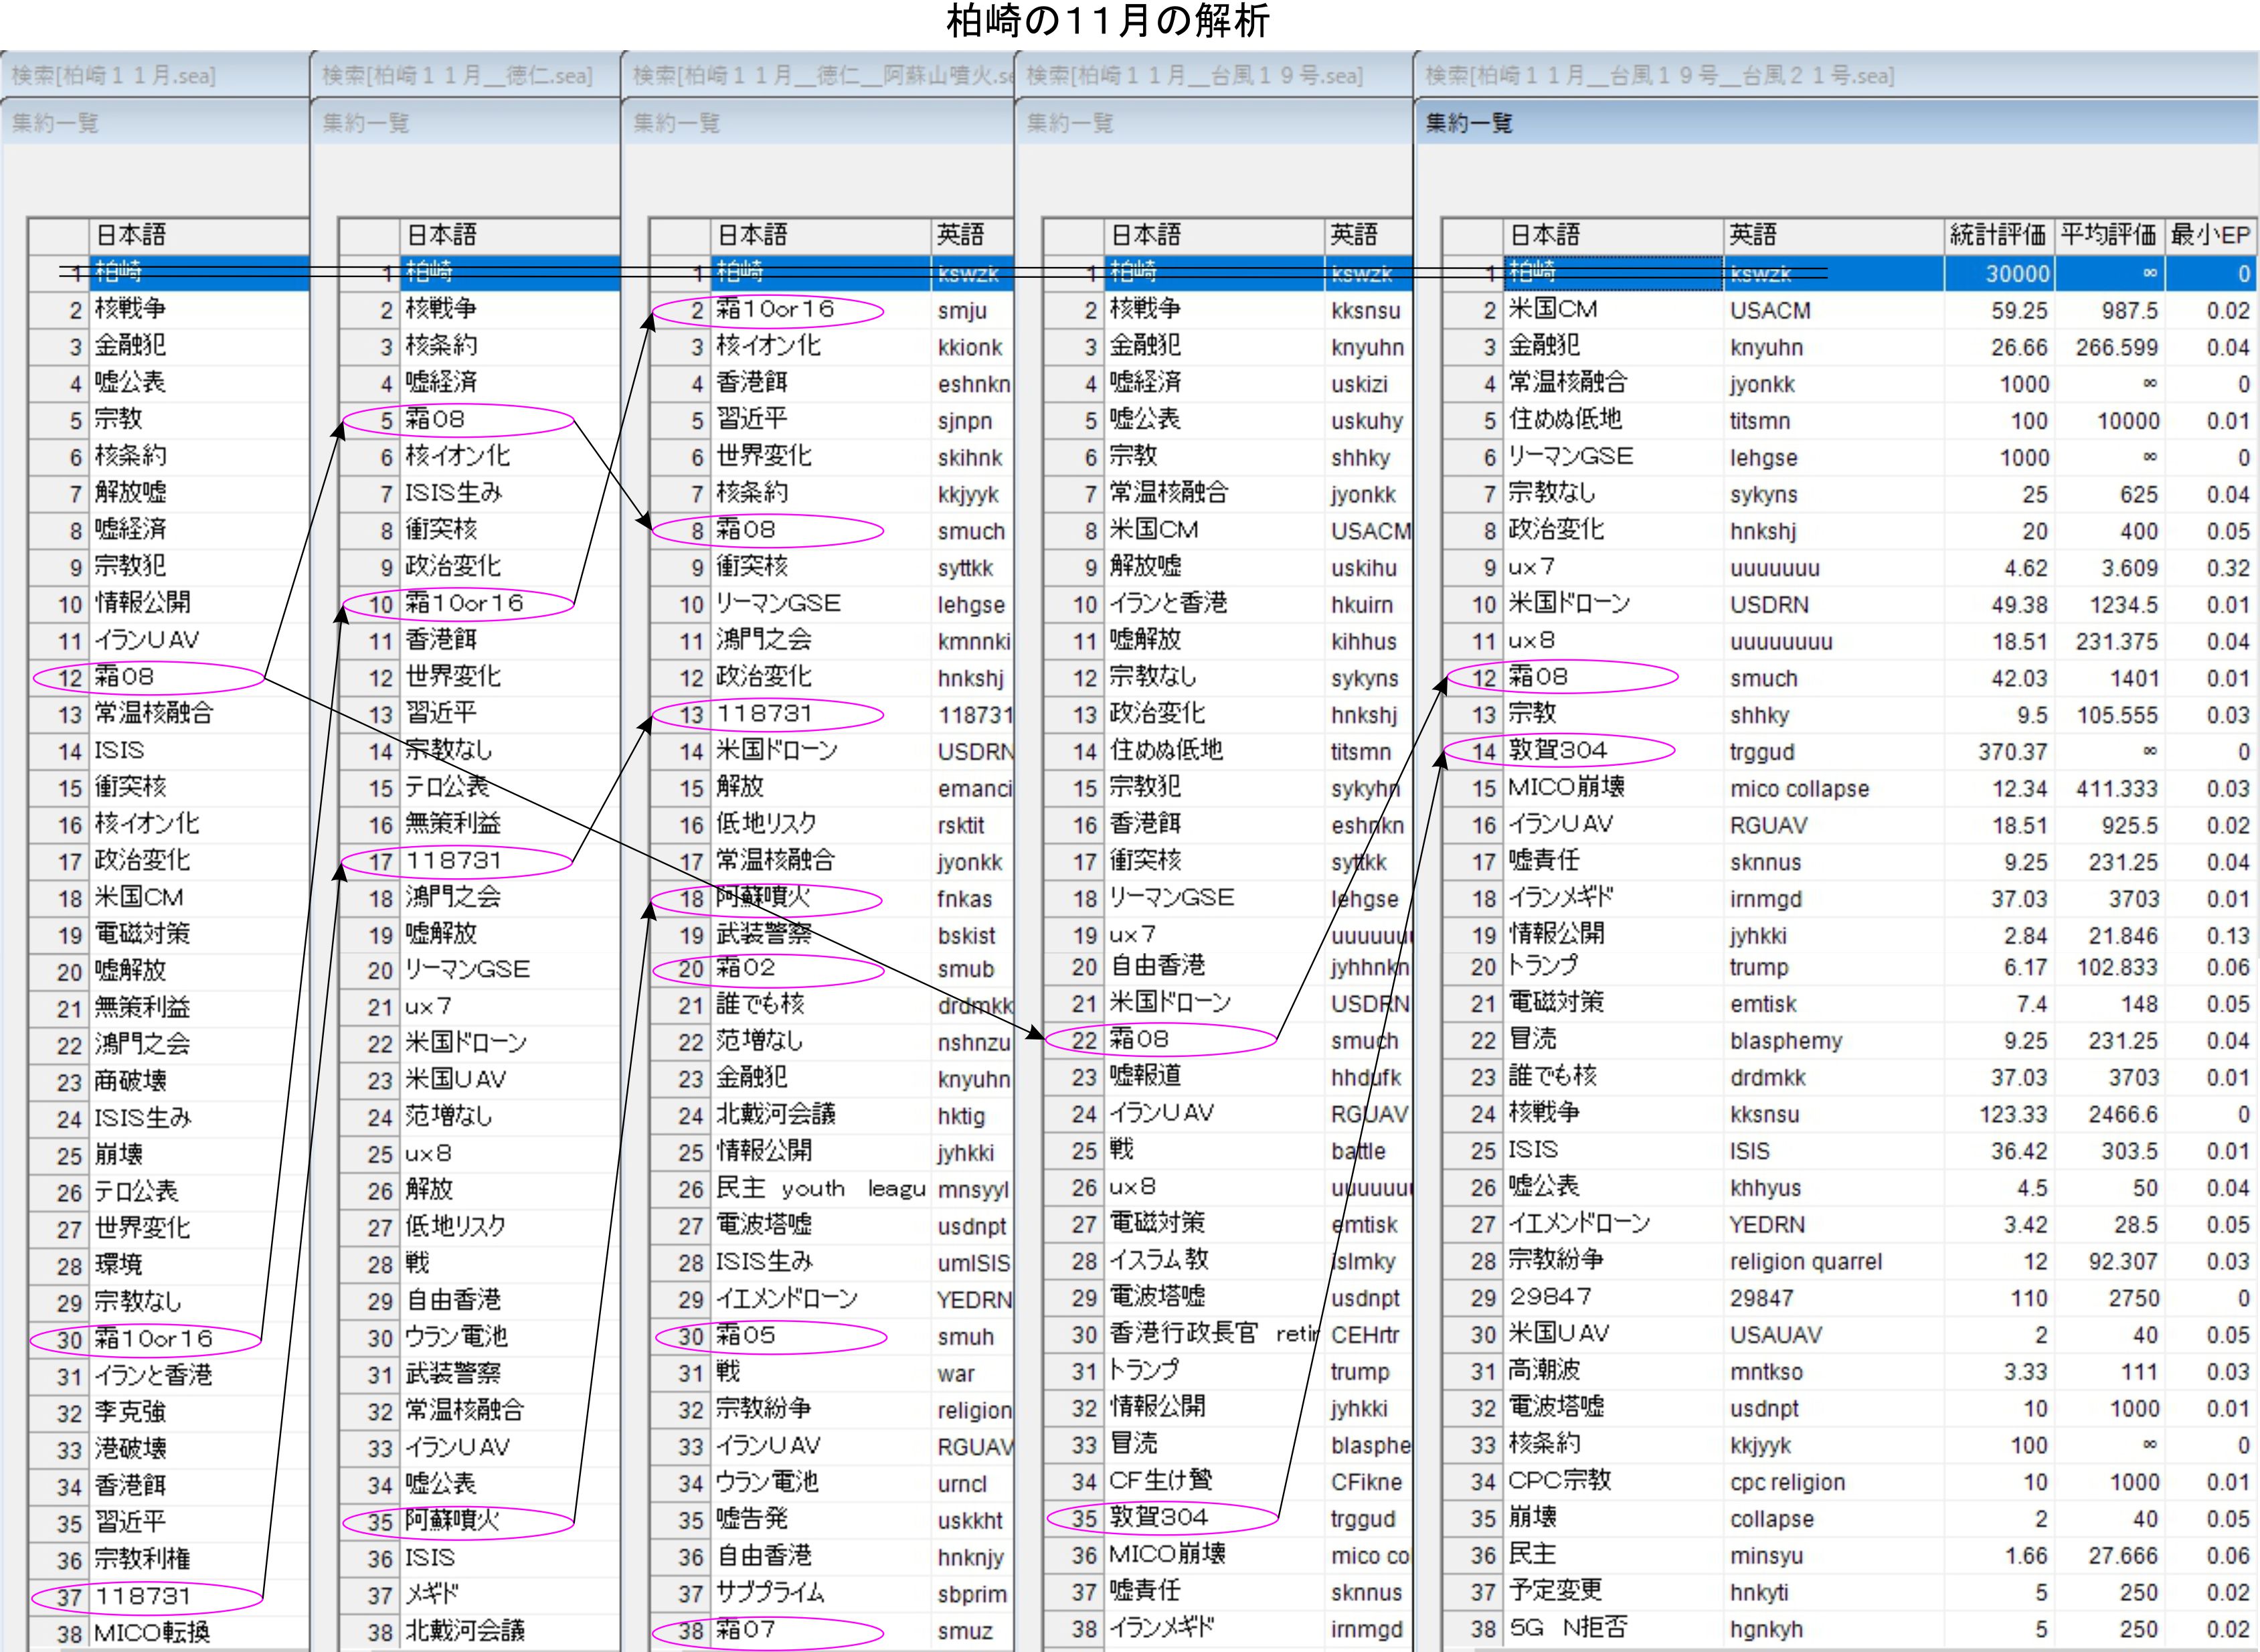Screen dimensions: 2260x1652
Task: Click circled 118731 in first list
Action: 144,1597
